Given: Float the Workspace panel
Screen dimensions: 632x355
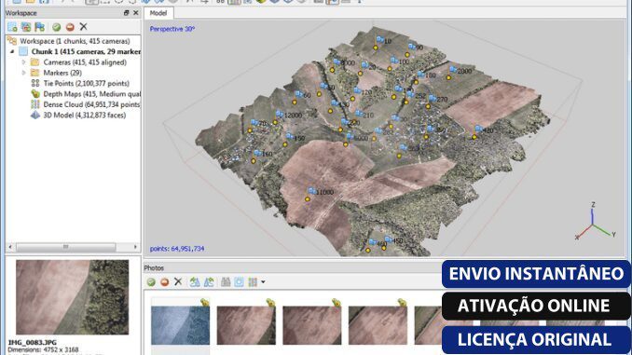Looking at the screenshot, I should pos(127,13).
